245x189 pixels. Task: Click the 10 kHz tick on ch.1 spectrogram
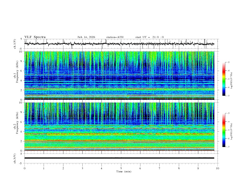coord(21,52)
